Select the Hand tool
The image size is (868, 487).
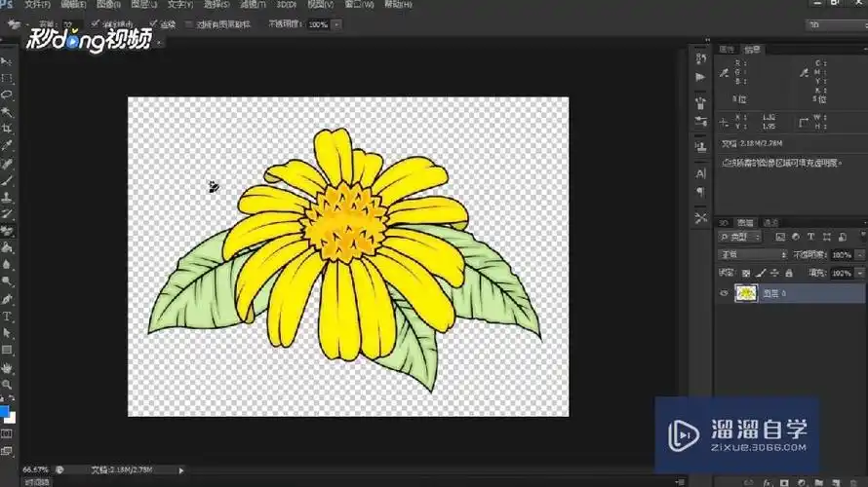[x=7, y=368]
